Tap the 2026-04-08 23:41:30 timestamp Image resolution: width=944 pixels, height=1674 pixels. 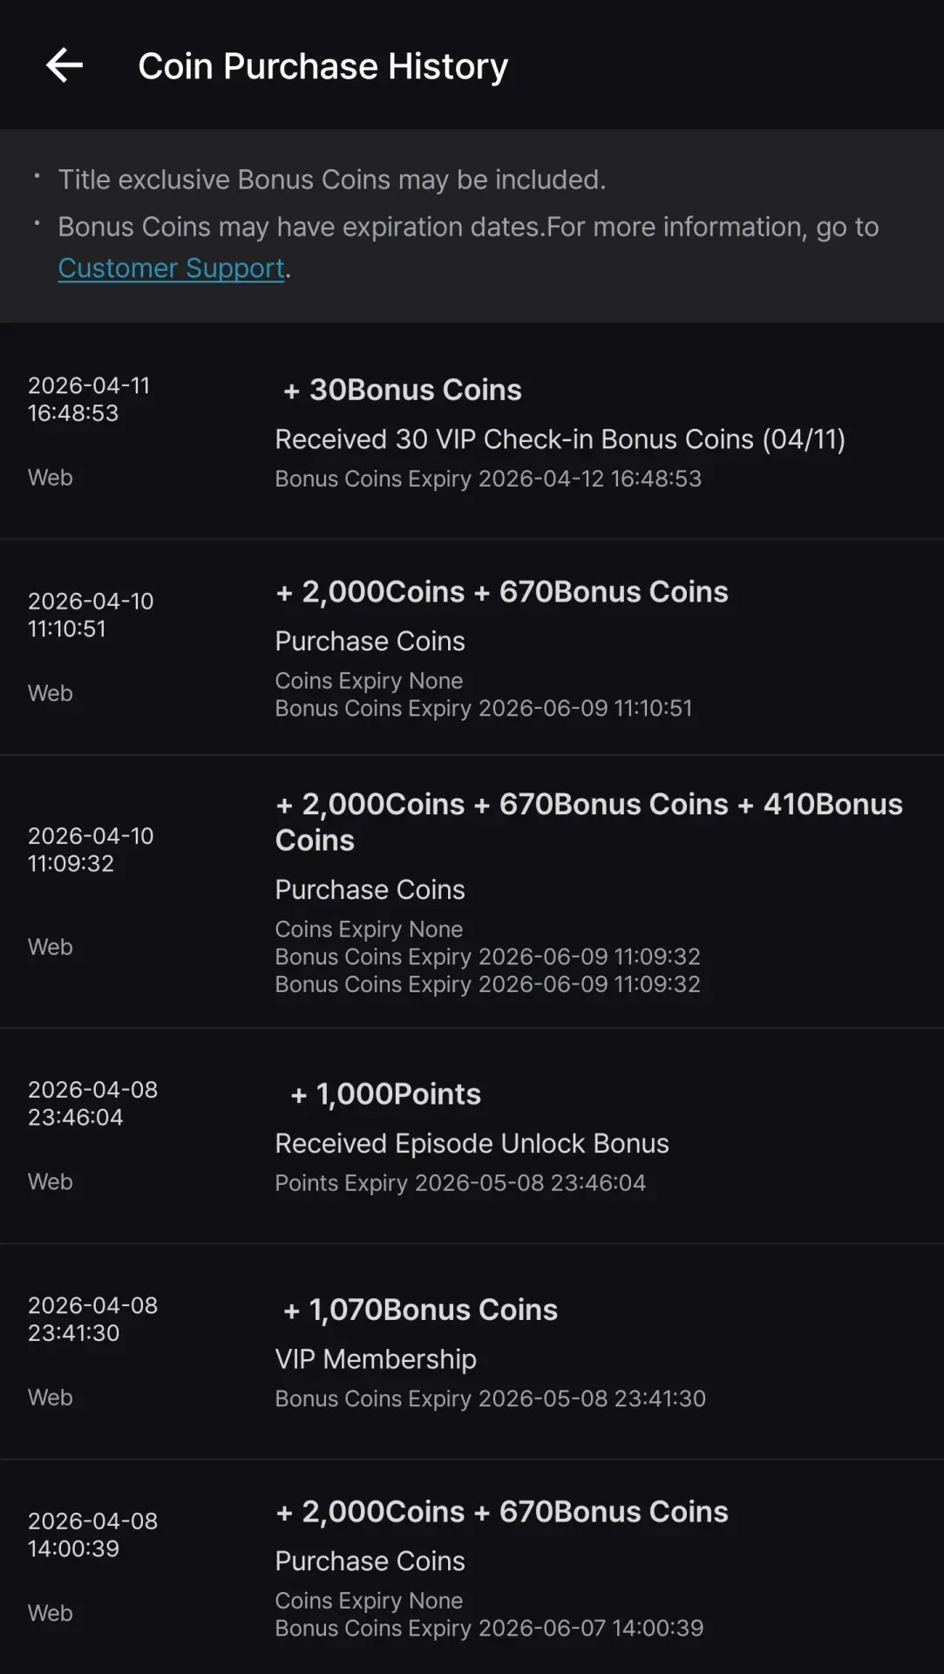92,1319
